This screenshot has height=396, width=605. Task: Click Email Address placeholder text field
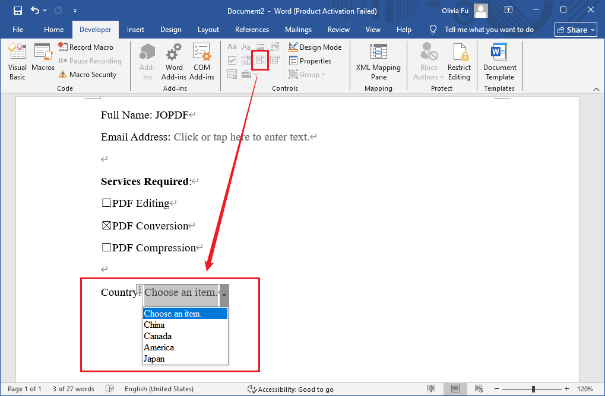[242, 137]
